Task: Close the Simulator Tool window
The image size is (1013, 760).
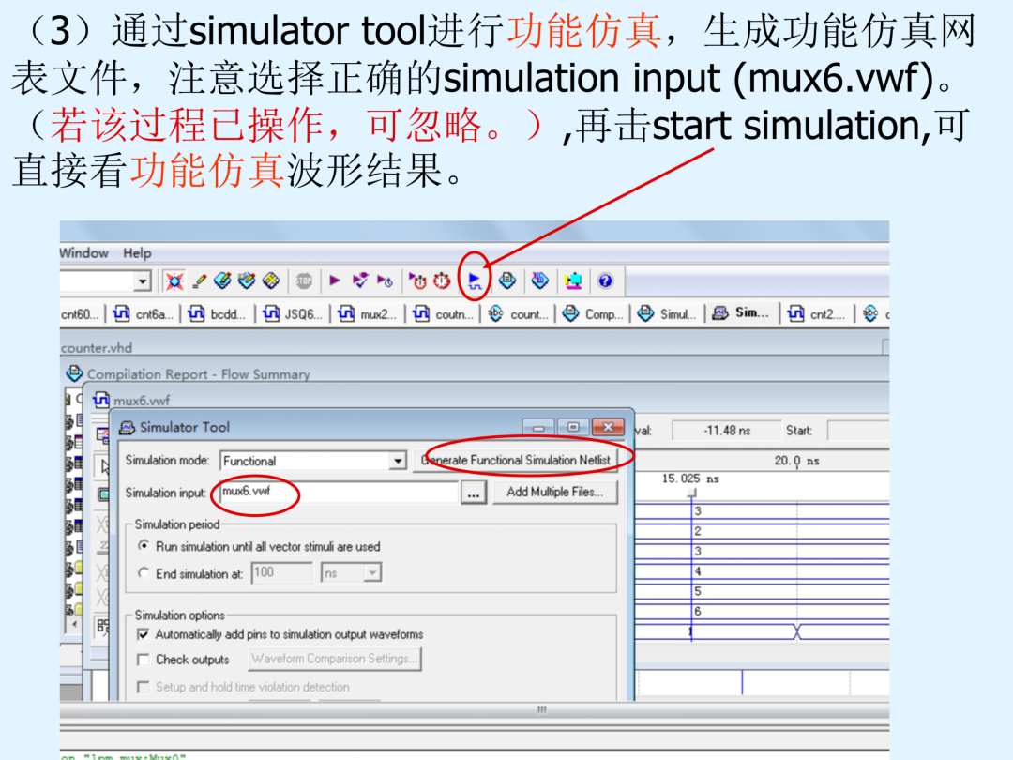Action: click(x=608, y=427)
